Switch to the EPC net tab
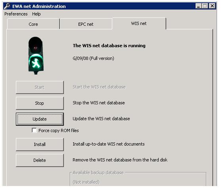Image resolution: width=221 pixels, height=188 pixels. [86, 24]
